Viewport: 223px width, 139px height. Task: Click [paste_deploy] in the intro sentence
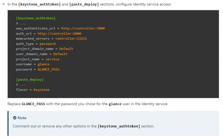[84, 4]
